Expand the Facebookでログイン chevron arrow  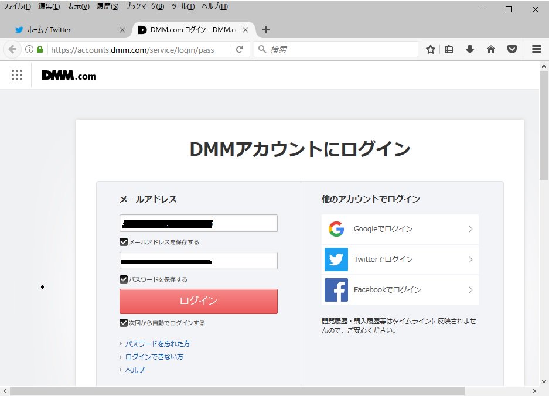click(x=470, y=290)
